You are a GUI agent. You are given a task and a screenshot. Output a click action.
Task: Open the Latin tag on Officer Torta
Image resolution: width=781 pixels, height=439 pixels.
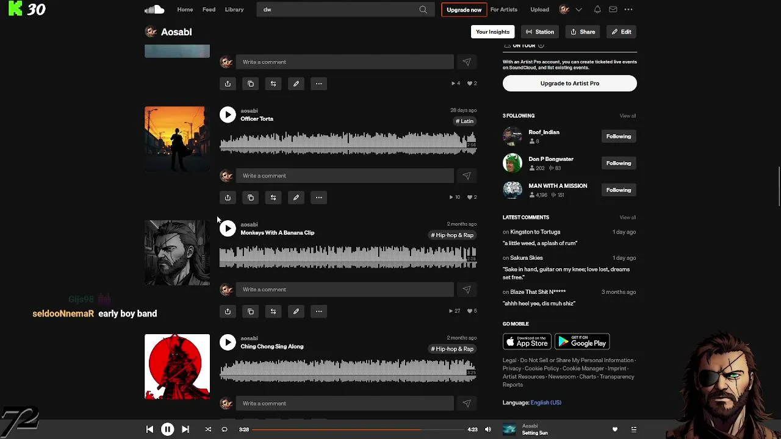point(464,121)
